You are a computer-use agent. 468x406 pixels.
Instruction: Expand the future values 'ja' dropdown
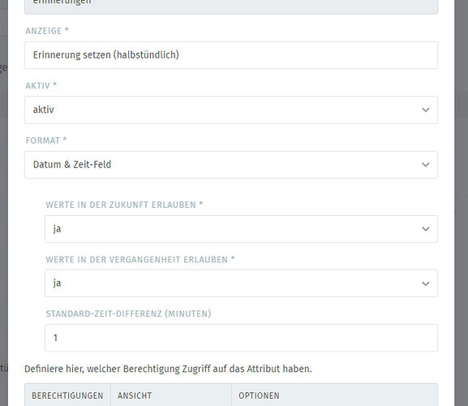coord(241,229)
